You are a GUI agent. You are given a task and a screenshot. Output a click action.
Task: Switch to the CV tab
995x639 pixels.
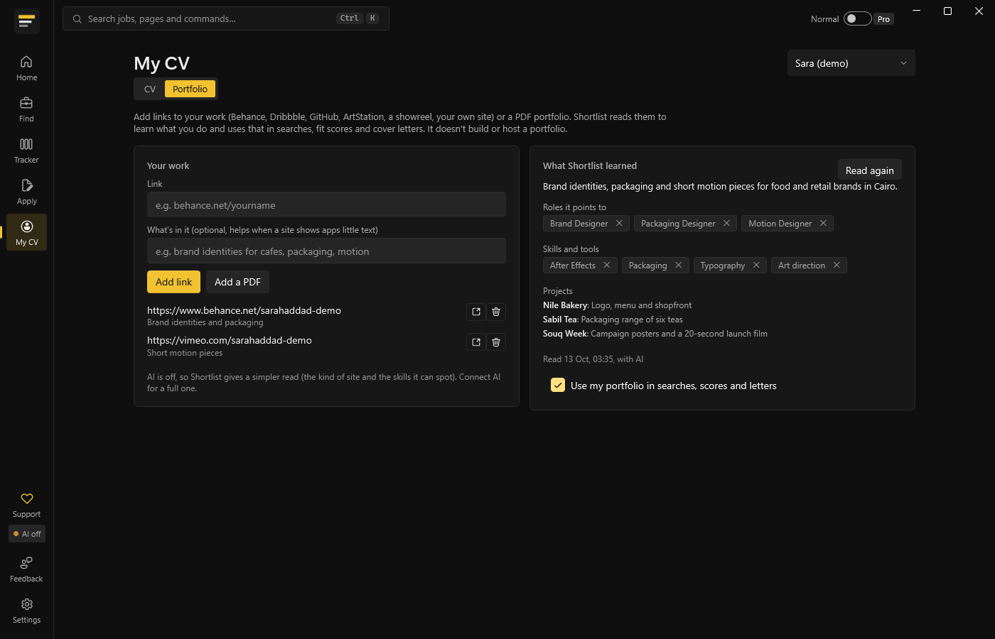(x=150, y=89)
